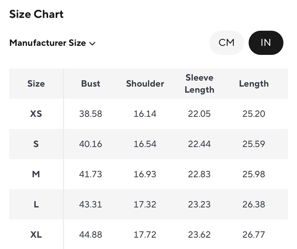Image resolution: width=297 pixels, height=249 pixels.
Task: Click the L sleeve length value 23.23
Action: [x=199, y=204]
